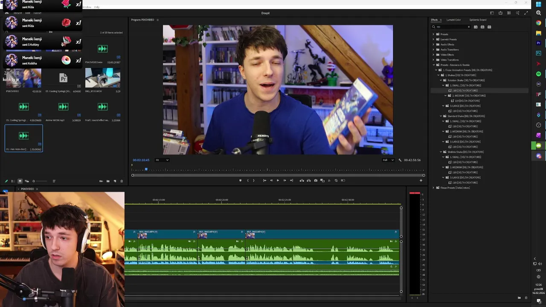546x307 pixels.
Task: Click the effects search field
Action: click(451, 27)
